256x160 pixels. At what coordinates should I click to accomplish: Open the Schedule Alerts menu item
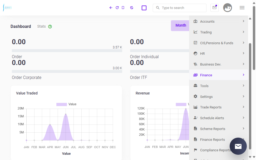click(219, 118)
